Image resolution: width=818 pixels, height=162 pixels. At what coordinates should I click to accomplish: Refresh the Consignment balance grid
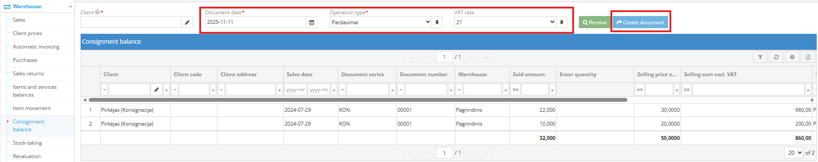776,57
